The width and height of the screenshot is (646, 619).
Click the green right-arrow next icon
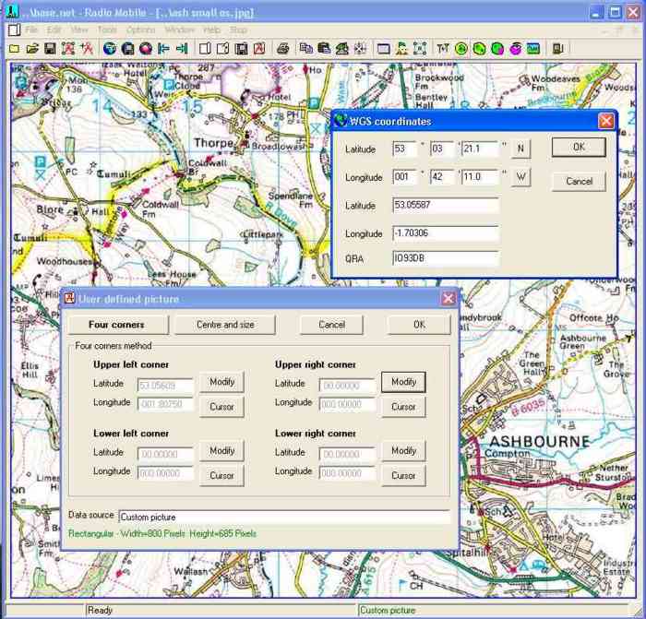click(x=182, y=49)
